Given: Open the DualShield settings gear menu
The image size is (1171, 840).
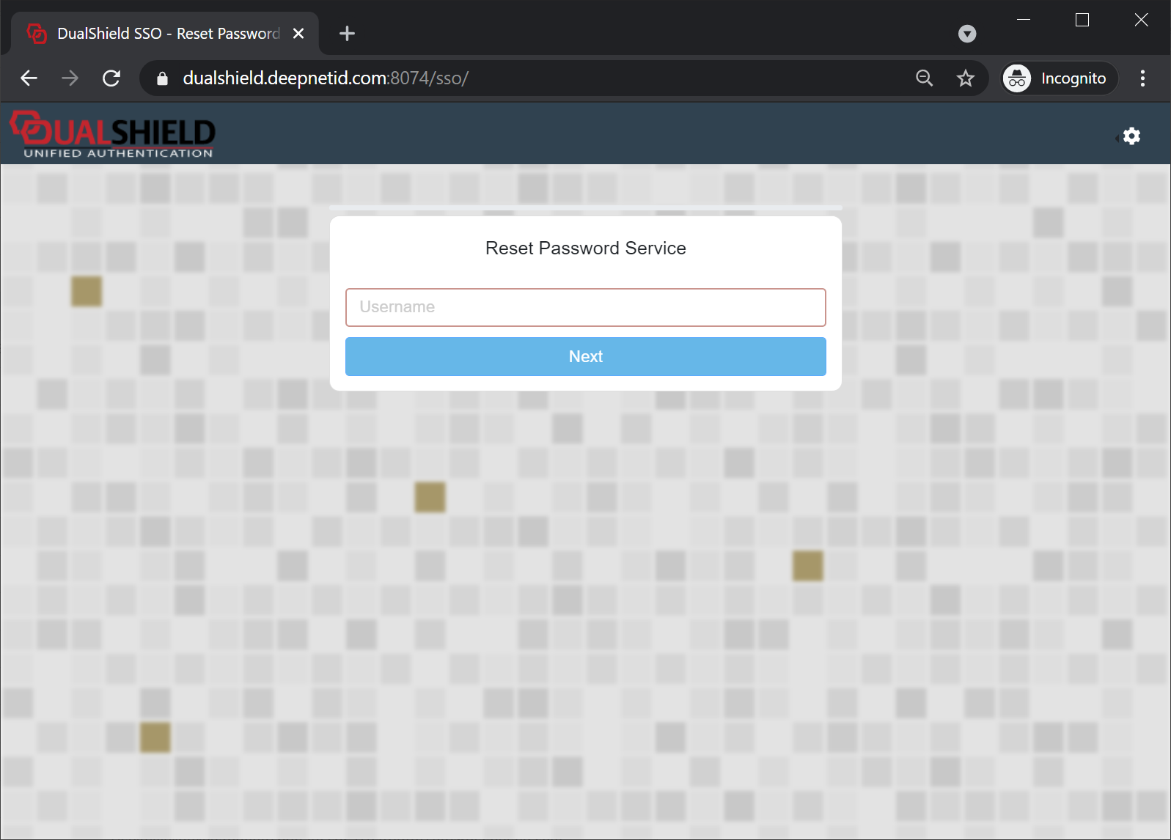Looking at the screenshot, I should tap(1131, 136).
